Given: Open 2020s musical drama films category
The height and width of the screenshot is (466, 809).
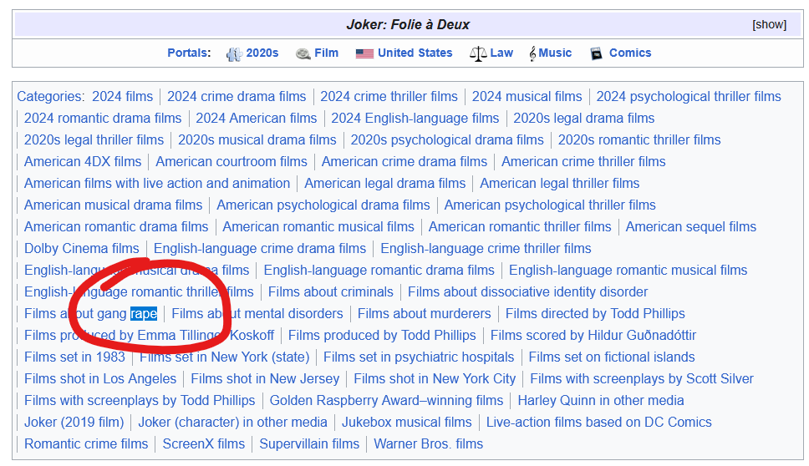Looking at the screenshot, I should coord(257,139).
